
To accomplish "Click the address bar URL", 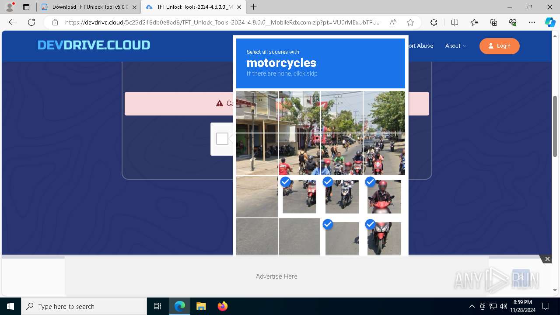I will [x=222, y=22].
